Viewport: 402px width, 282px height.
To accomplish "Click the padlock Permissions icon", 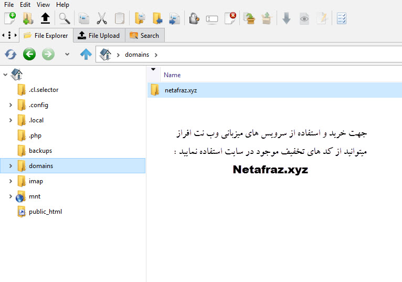I will click(x=194, y=18).
